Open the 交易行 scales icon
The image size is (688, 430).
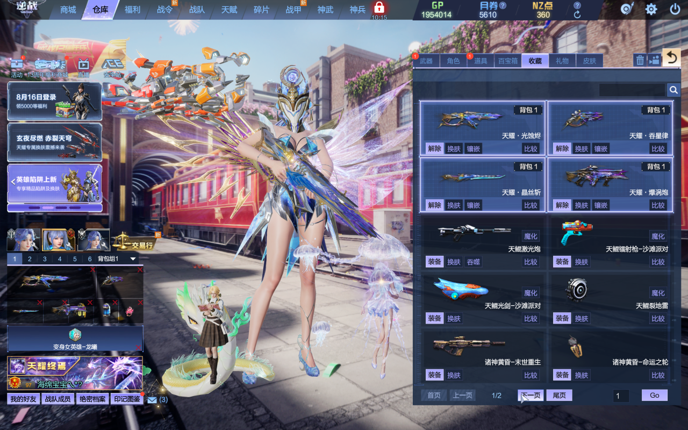pos(121,241)
